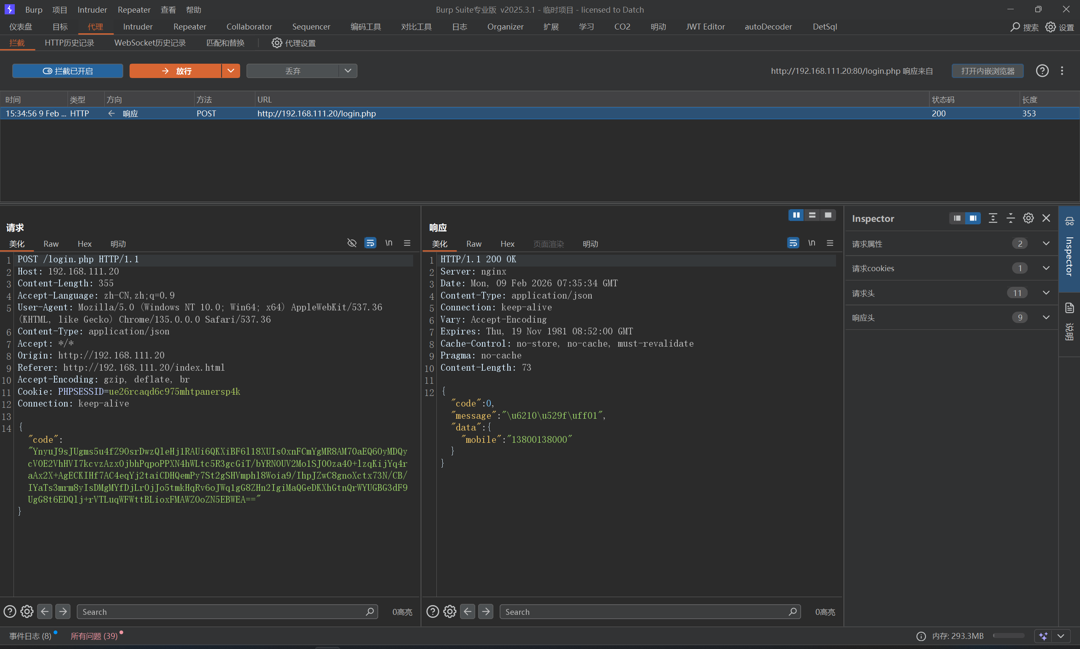Click the hide non-printable eye icon in request panel
Viewport: 1080px width, 649px height.
pyautogui.click(x=352, y=243)
